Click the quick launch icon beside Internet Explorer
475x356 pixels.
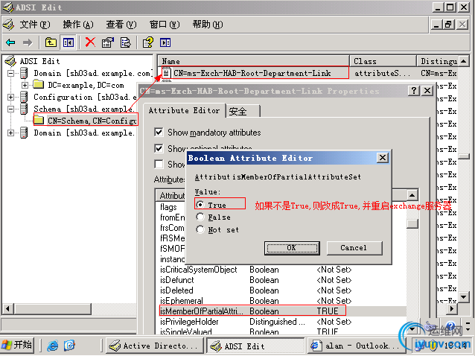coord(69,346)
